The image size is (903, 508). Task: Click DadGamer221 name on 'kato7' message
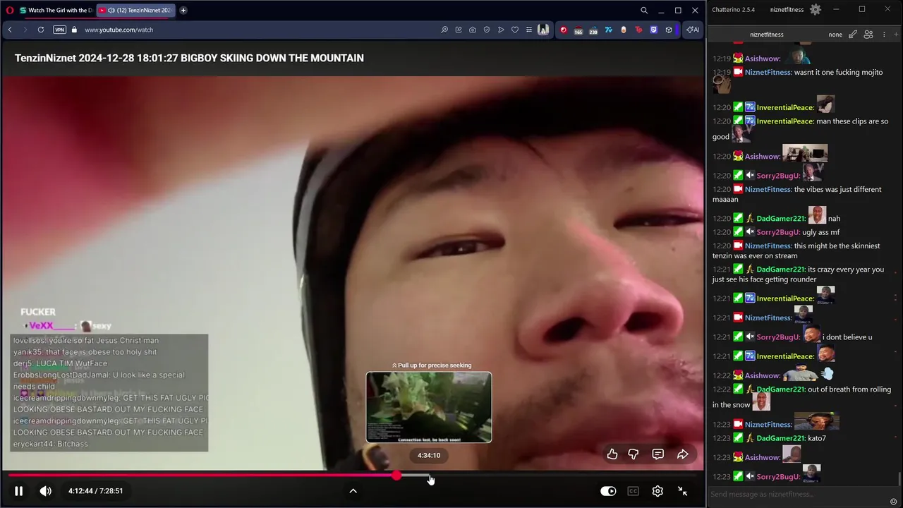tap(781, 438)
